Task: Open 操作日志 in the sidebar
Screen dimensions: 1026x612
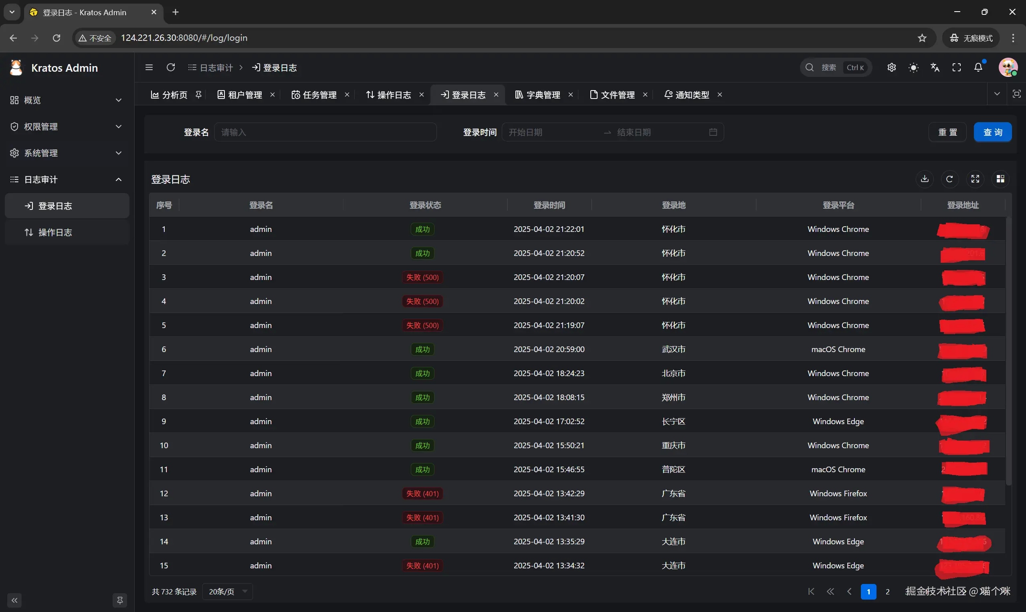Action: (x=55, y=233)
